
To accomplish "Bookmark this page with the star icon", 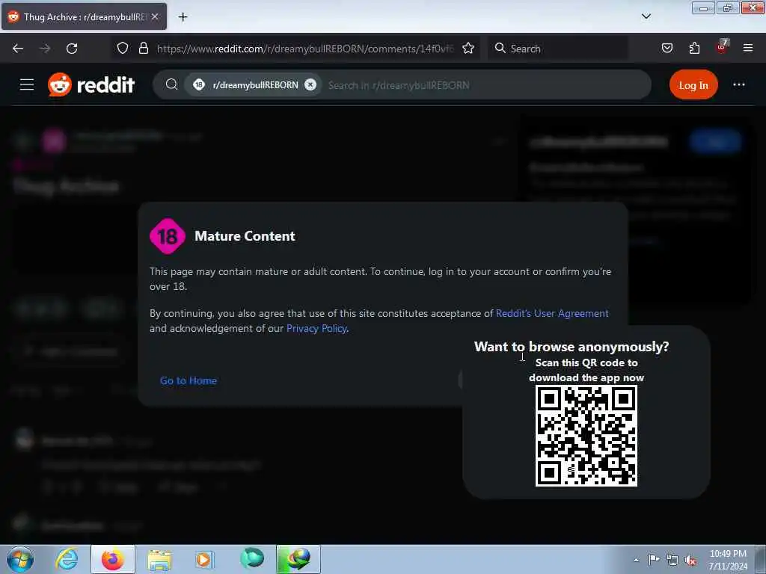I will pyautogui.click(x=468, y=49).
